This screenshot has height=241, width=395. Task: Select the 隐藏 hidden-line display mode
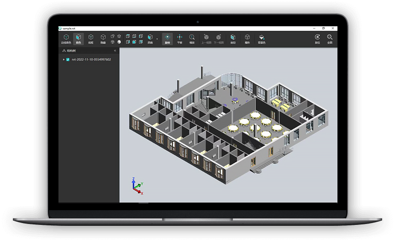click(x=103, y=39)
